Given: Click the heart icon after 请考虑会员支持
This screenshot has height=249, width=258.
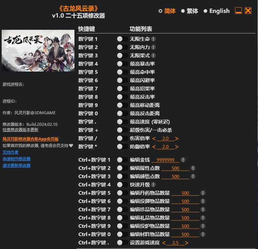Looking at the screenshot, I should 71,146.
